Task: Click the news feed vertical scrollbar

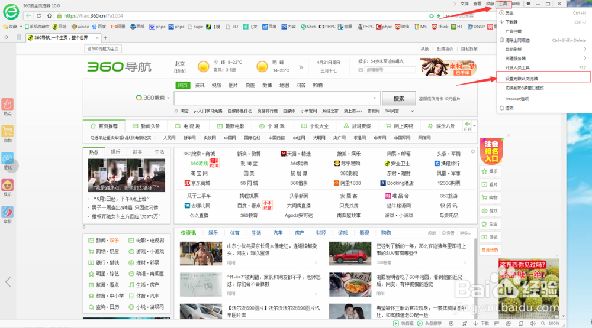Action: [474, 279]
